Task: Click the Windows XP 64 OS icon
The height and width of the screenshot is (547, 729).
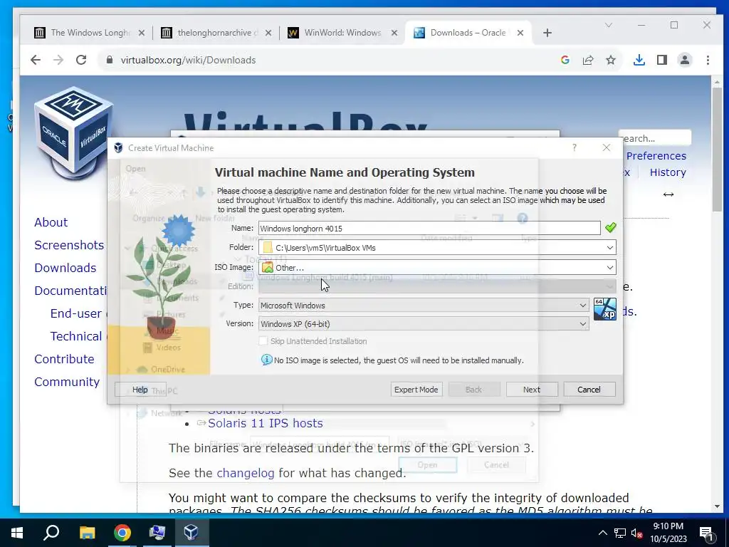Action: pos(605,309)
